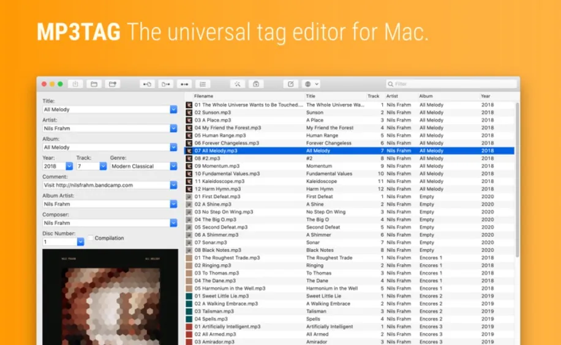Click the file list vertical scrollbar
The width and height of the screenshot is (561, 345).
click(517, 179)
